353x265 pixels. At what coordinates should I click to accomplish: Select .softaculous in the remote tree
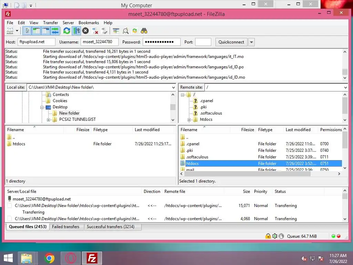(x=211, y=113)
